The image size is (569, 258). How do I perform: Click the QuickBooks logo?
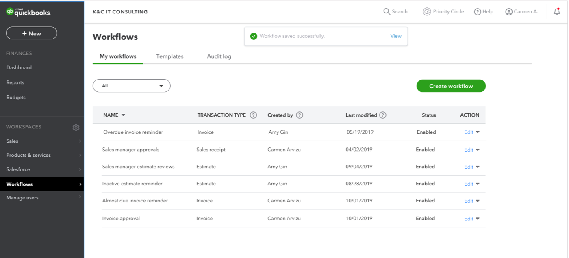[28, 12]
